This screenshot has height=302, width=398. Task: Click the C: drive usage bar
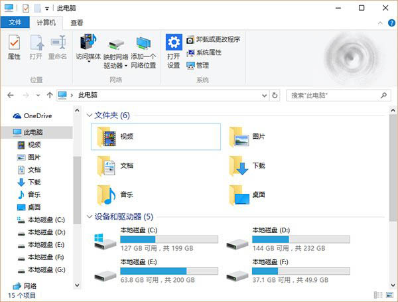click(169, 239)
